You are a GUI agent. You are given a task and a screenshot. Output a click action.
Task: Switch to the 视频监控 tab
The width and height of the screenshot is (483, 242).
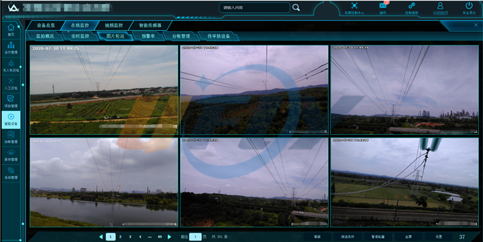point(113,25)
